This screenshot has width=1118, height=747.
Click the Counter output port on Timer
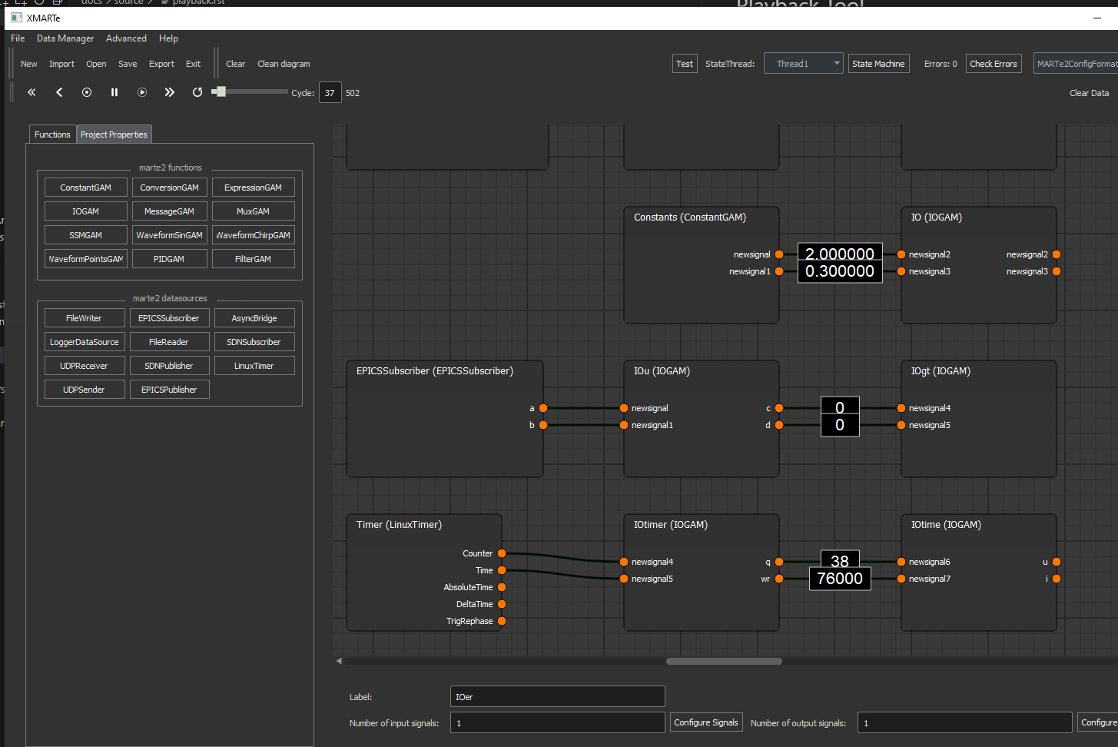click(x=502, y=553)
